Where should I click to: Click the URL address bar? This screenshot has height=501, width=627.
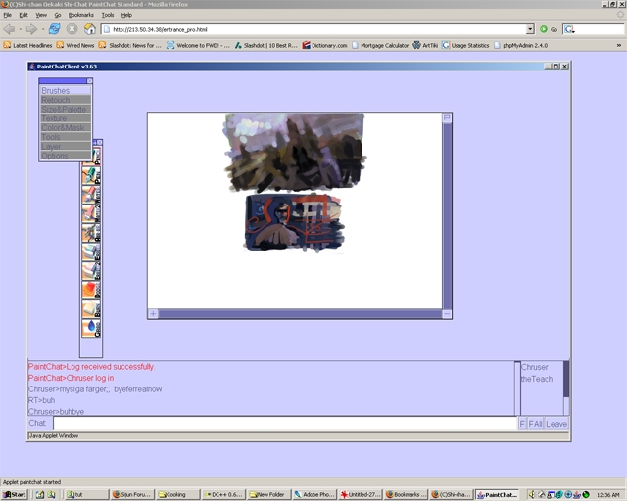click(313, 29)
